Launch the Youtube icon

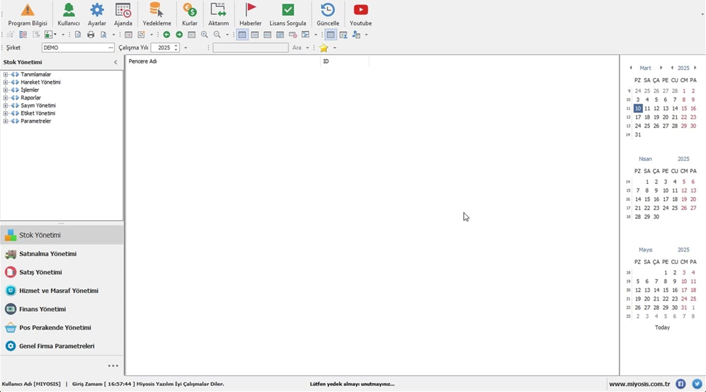point(361,10)
